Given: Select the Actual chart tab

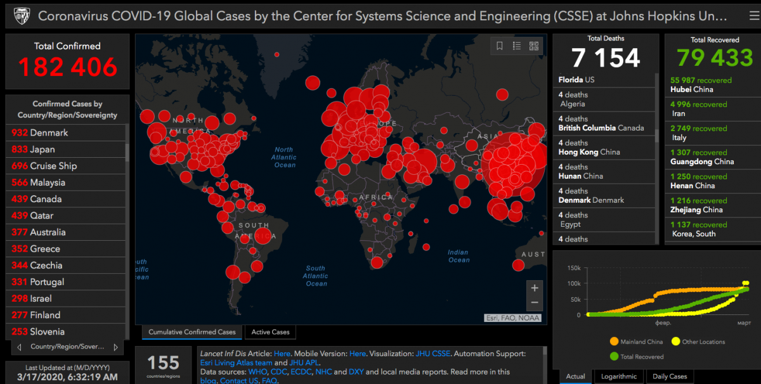Looking at the screenshot, I should point(576,376).
